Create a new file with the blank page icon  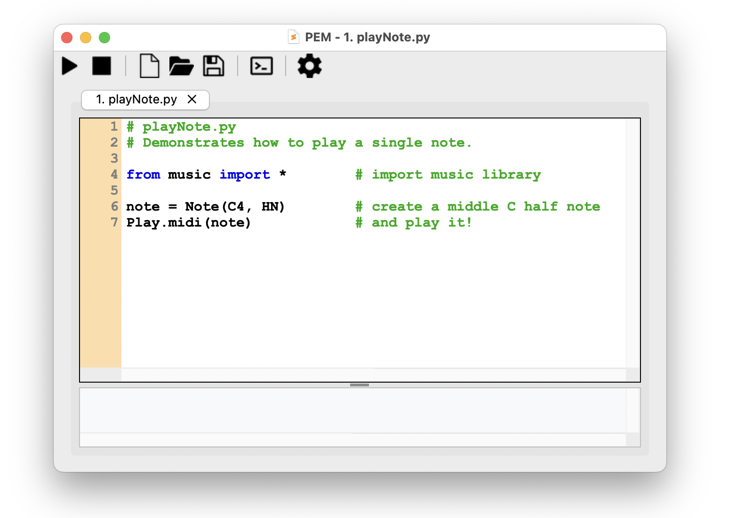coord(150,66)
